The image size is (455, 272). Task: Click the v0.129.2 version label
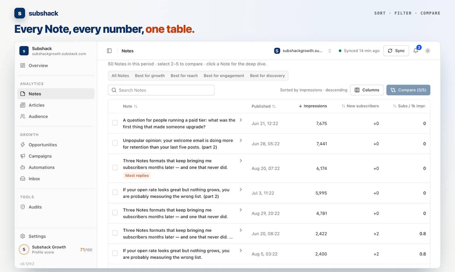click(x=27, y=264)
